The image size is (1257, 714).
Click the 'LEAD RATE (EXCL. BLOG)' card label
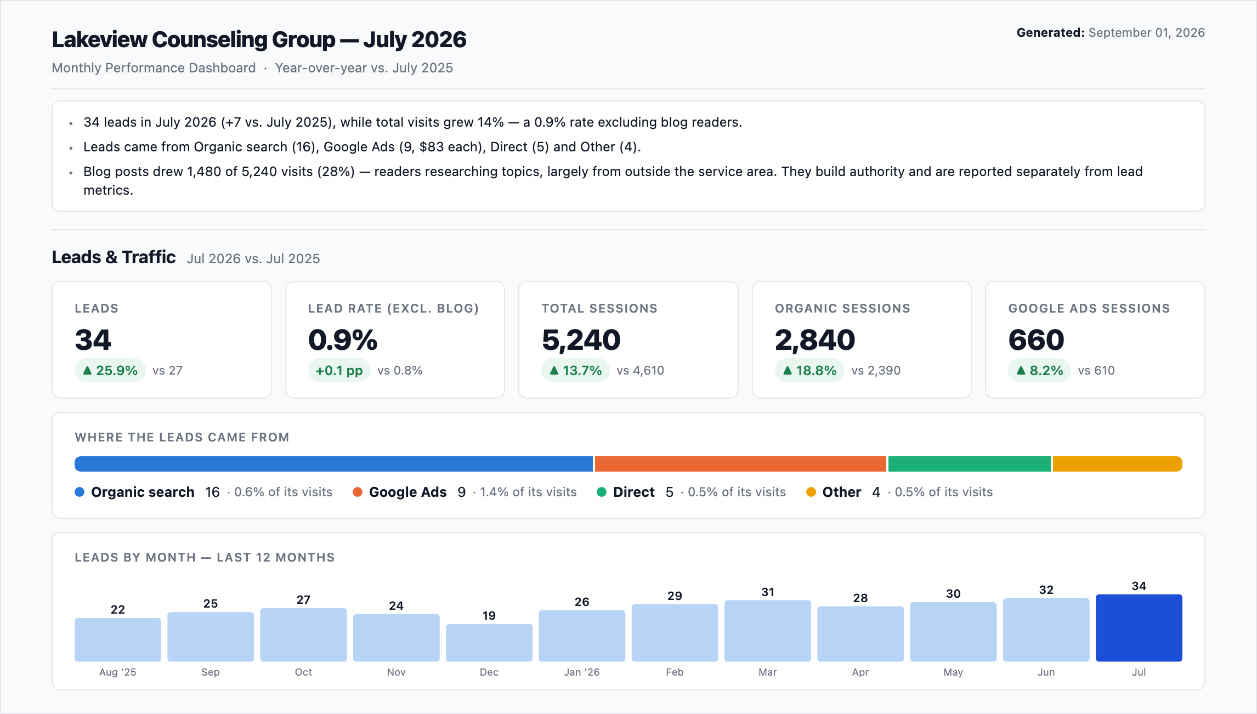(x=394, y=309)
